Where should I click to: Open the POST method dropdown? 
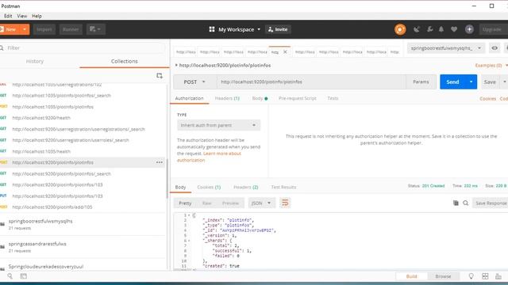194,82
